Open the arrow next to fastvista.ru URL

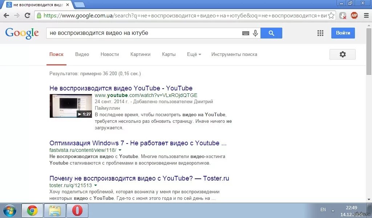click(120, 150)
